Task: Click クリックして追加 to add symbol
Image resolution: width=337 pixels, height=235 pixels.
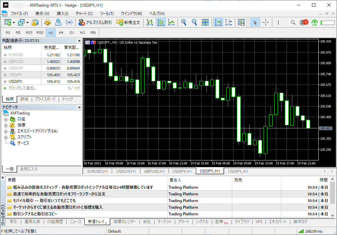Action: click(23, 88)
